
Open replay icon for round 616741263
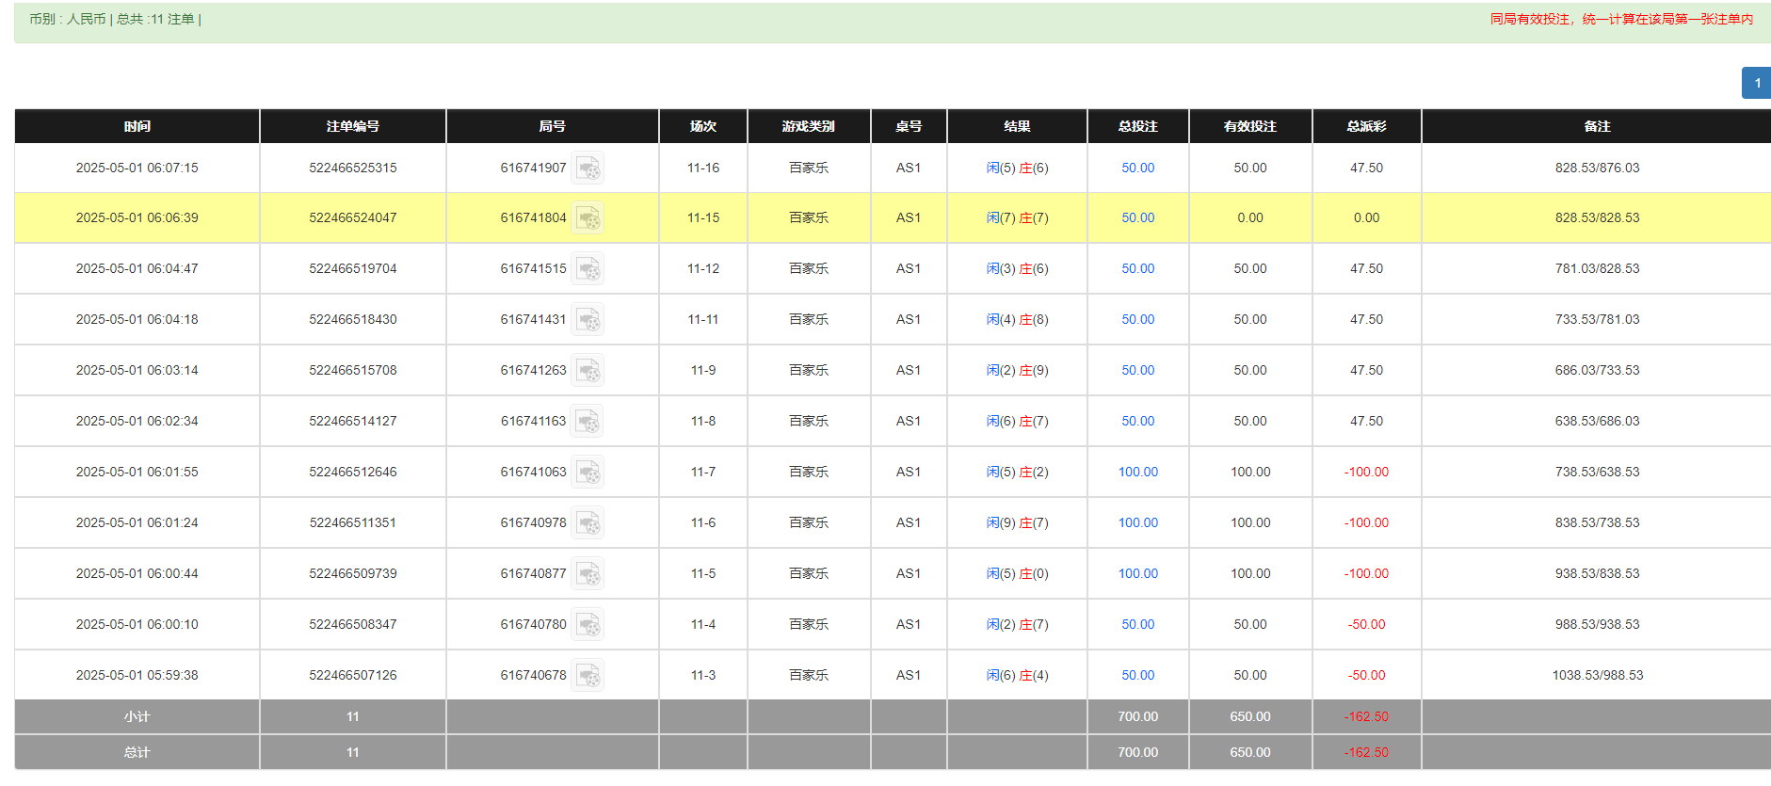pos(588,371)
